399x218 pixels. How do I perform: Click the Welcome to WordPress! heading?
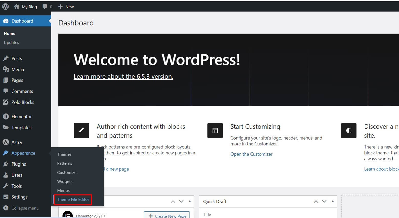coord(157,60)
